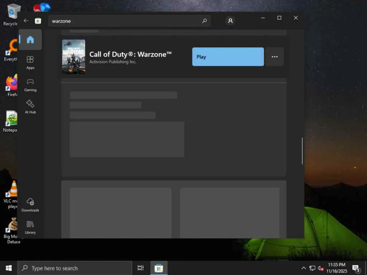Click the Call of Duty®: Warzone™ title

coord(130,54)
